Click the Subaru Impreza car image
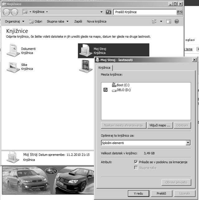 (x=75, y=180)
